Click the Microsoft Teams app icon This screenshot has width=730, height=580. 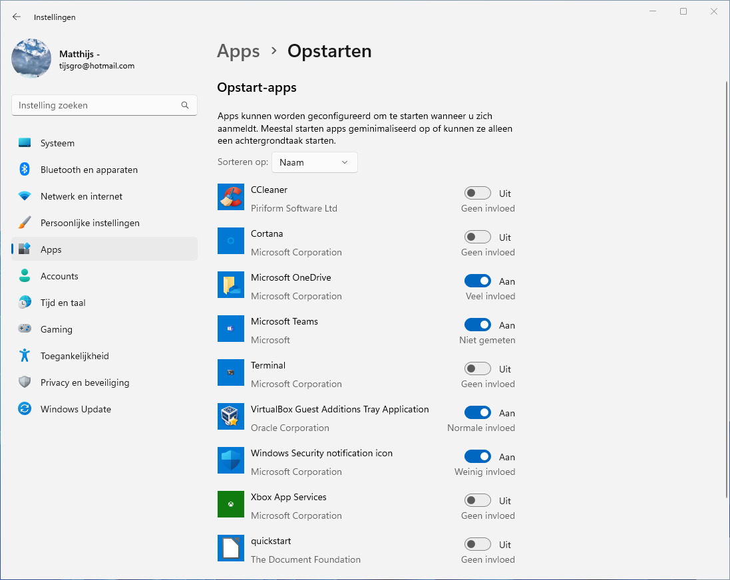click(x=231, y=329)
